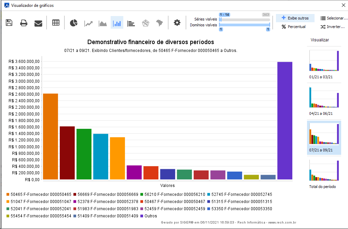Image resolution: width=348 pixels, height=229 pixels.
Task: Click the 'Inverter...' button
Action: coord(333,27)
